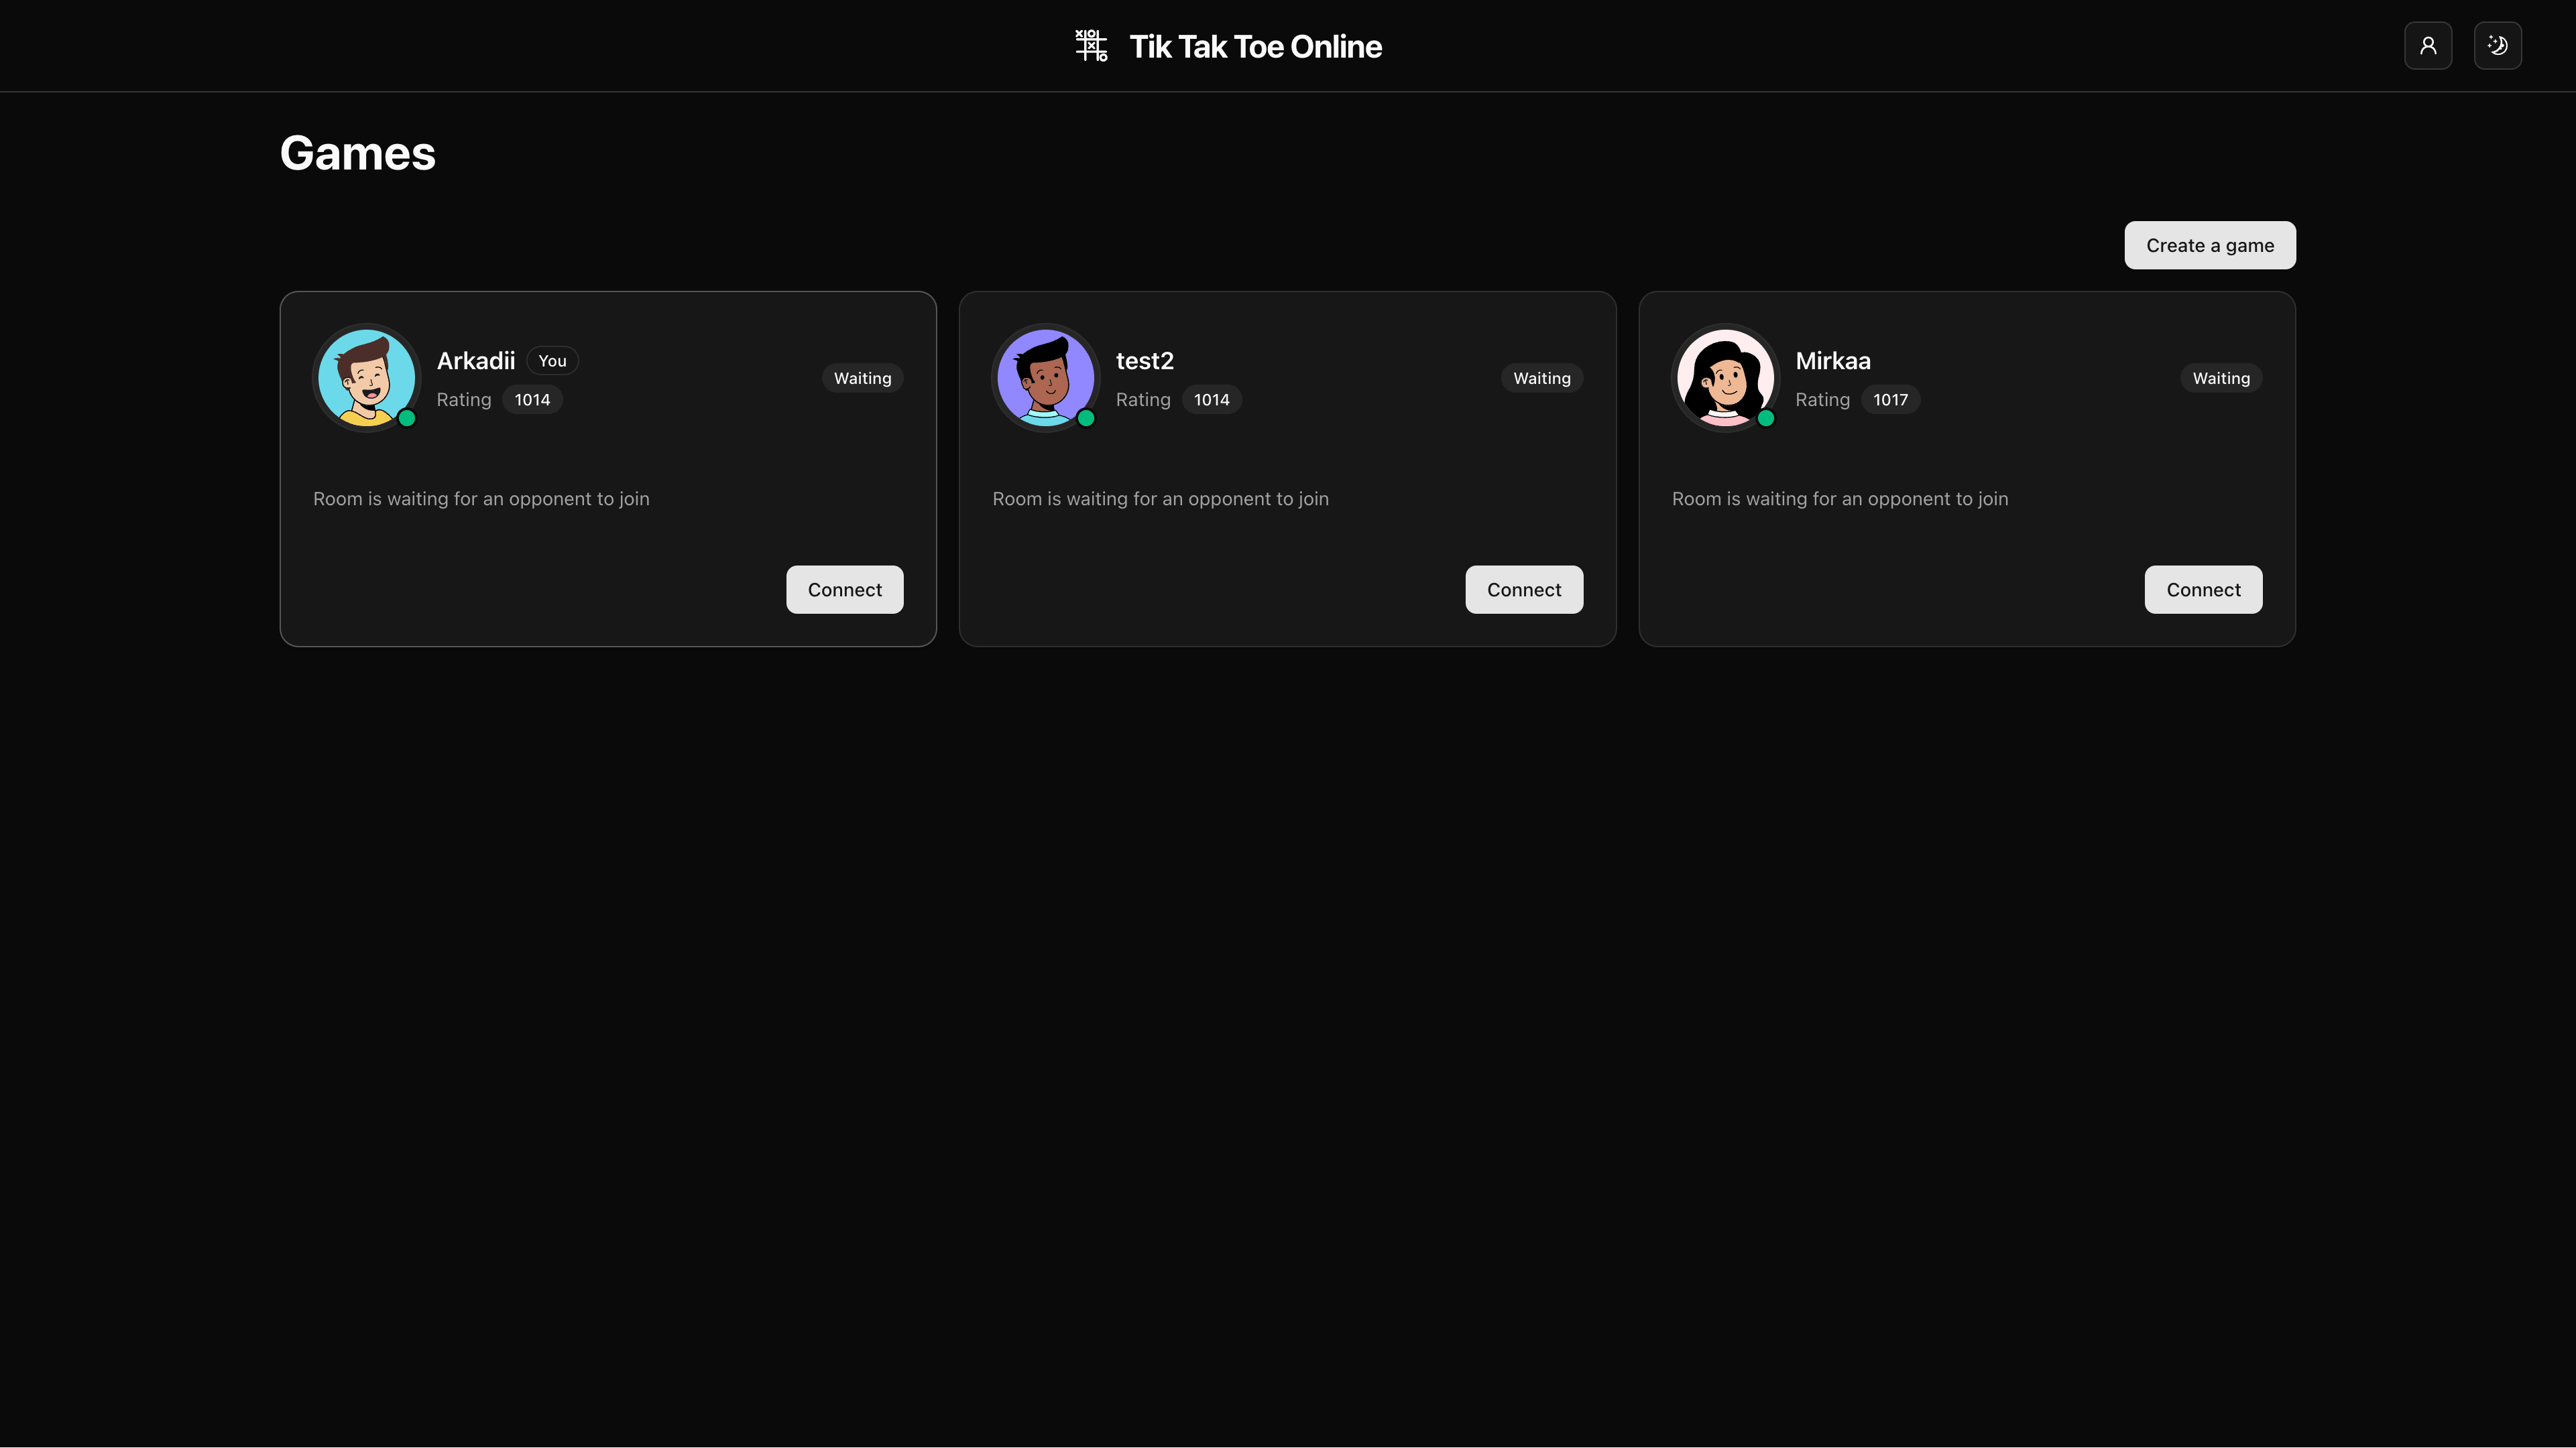Connect to test2's game room

coord(1524,588)
